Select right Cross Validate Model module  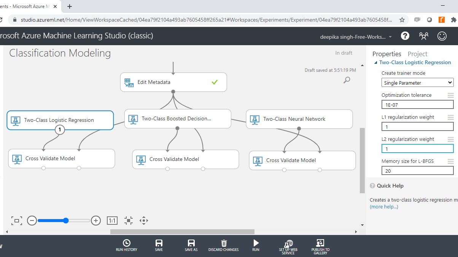click(x=302, y=161)
